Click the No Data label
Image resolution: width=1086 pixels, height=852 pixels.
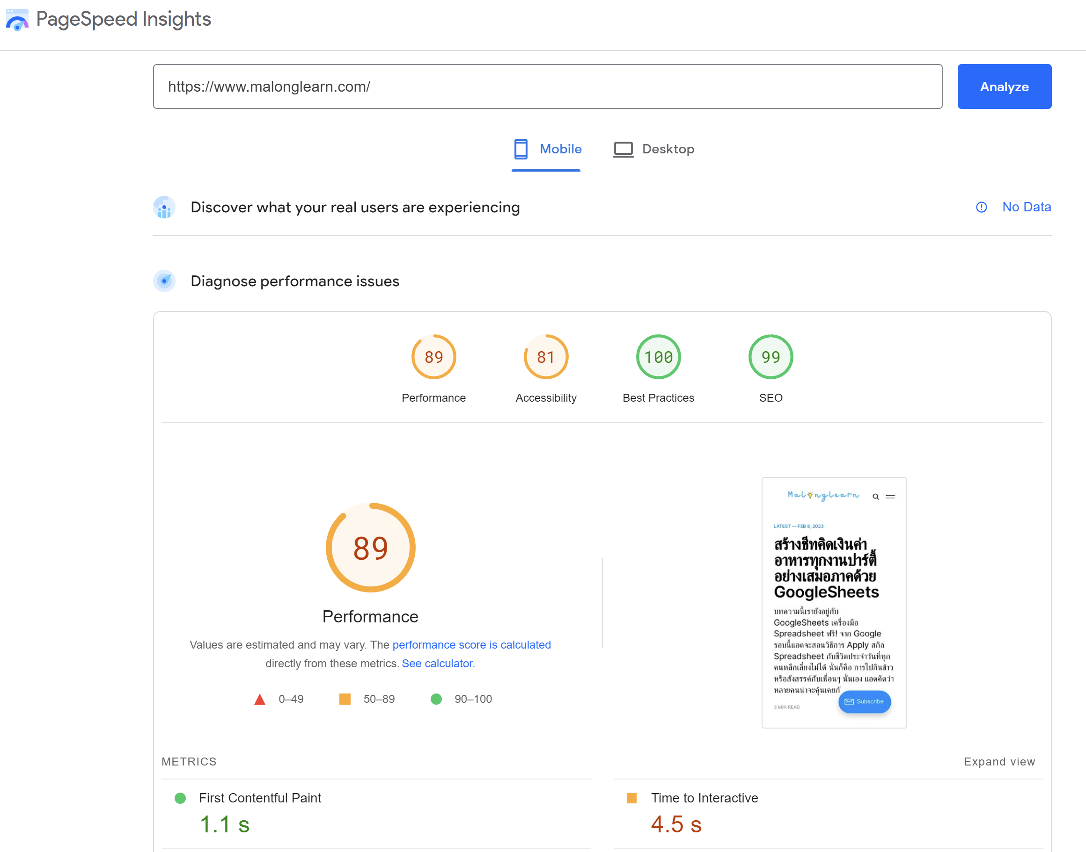point(1024,207)
